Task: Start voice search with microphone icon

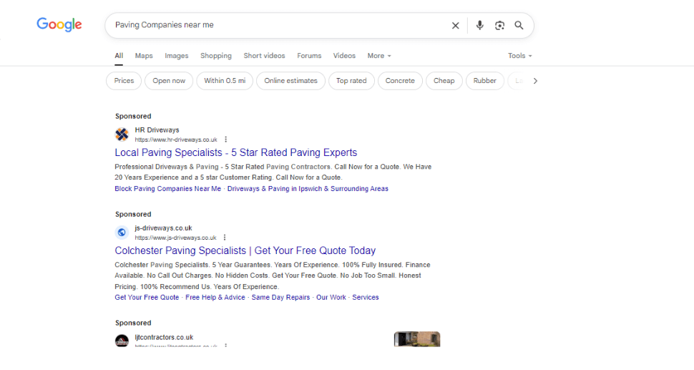Action: tap(479, 26)
